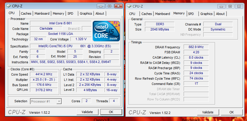Close the right CPU-Z window

[x=239, y=6]
